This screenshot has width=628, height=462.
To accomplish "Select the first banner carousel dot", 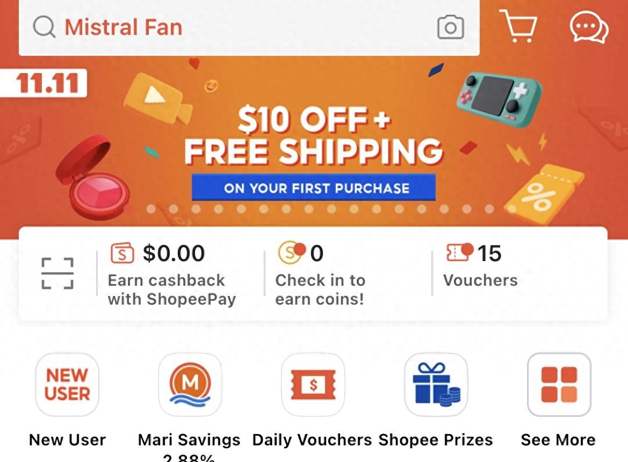I will [x=151, y=208].
